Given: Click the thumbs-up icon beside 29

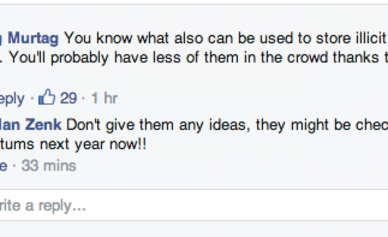Looking at the screenshot, I should [x=47, y=97].
